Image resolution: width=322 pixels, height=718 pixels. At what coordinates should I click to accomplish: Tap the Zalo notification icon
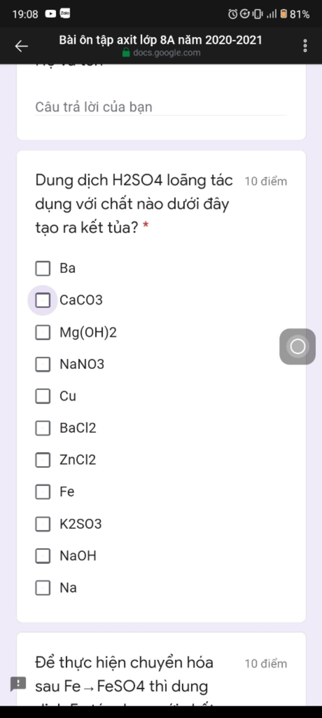tap(65, 14)
